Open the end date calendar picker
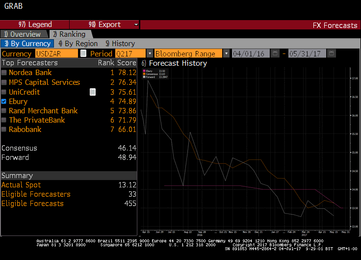This screenshot has height=260, width=361. 331,53
